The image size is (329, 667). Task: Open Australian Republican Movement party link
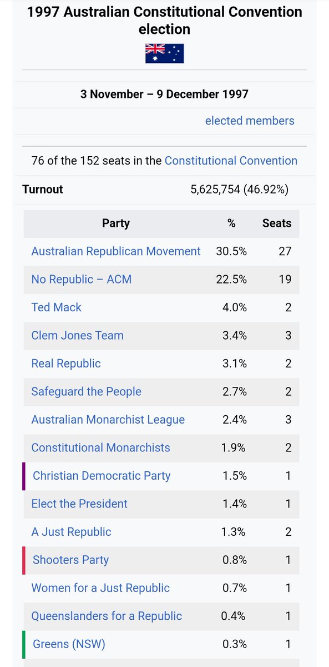pos(116,251)
